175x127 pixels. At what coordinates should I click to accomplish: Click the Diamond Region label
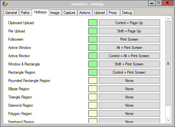(21, 105)
